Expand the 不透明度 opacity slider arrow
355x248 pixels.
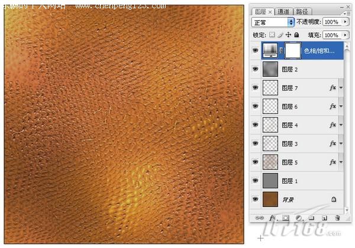pyautogui.click(x=344, y=22)
